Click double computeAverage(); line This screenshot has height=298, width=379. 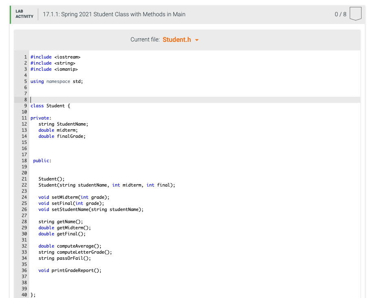pyautogui.click(x=70, y=246)
